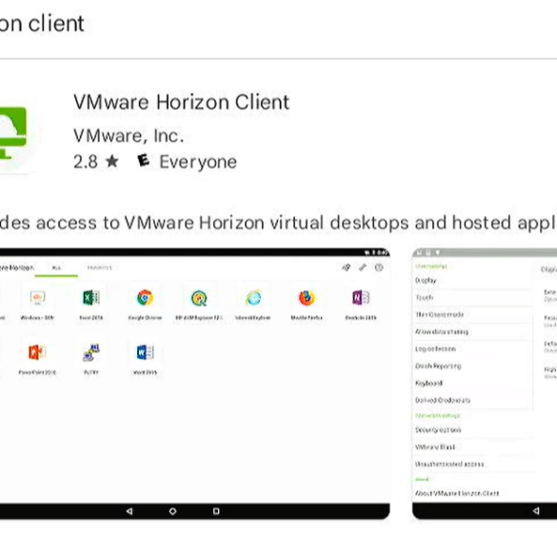Open developer page for VMware, Inc.
The width and height of the screenshot is (557, 557).
pos(129,136)
